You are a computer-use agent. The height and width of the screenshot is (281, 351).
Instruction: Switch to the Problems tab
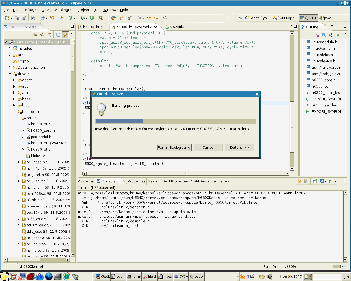coord(86,181)
